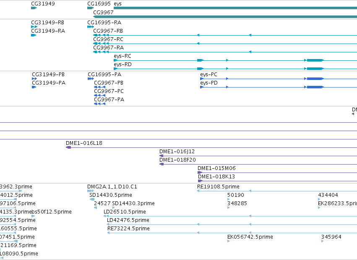Select EST SD14430.5prime
The width and height of the screenshot is (357, 260).
click(111, 195)
